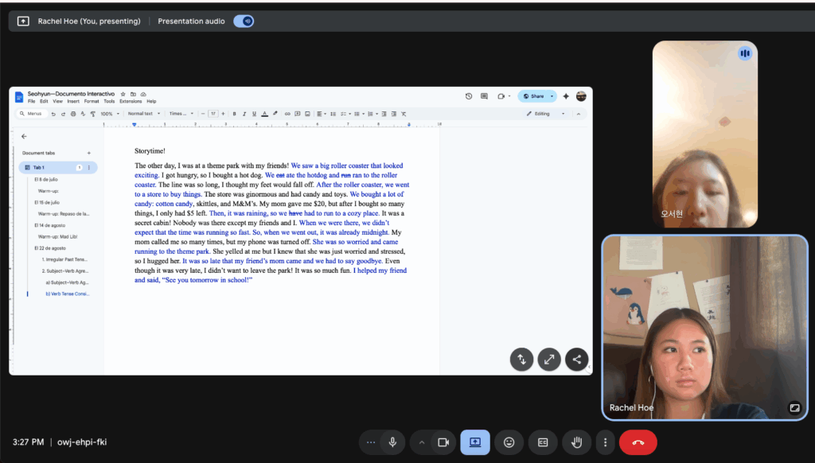Stop presenting with the screen share button

click(x=475, y=442)
